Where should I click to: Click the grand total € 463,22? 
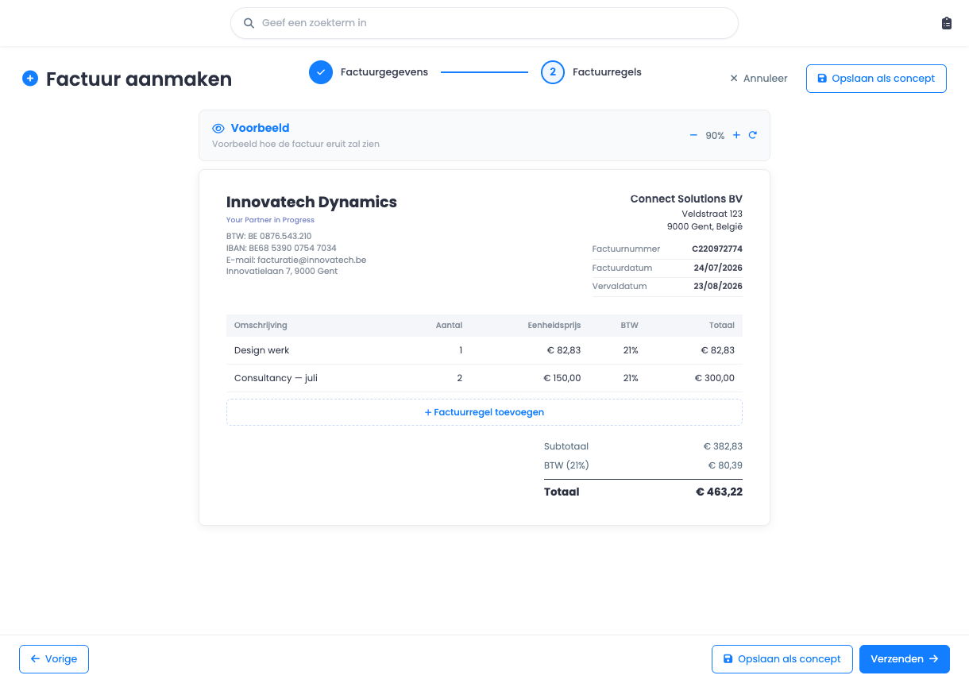click(719, 492)
